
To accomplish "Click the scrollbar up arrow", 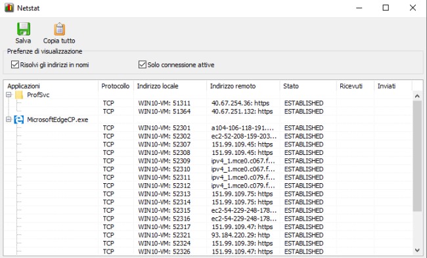I will click(x=417, y=96).
